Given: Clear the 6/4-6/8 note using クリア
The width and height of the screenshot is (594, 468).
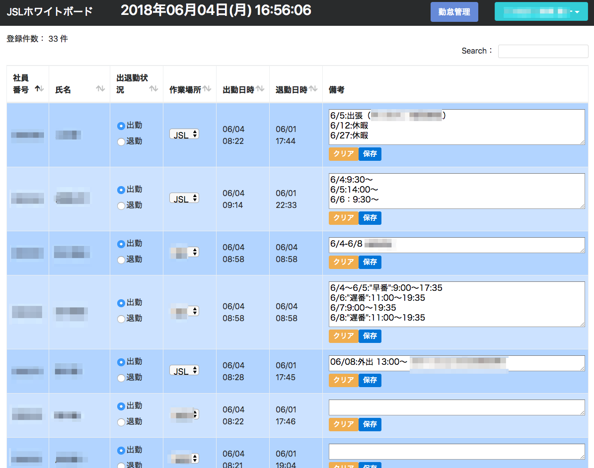Looking at the screenshot, I should tap(344, 262).
